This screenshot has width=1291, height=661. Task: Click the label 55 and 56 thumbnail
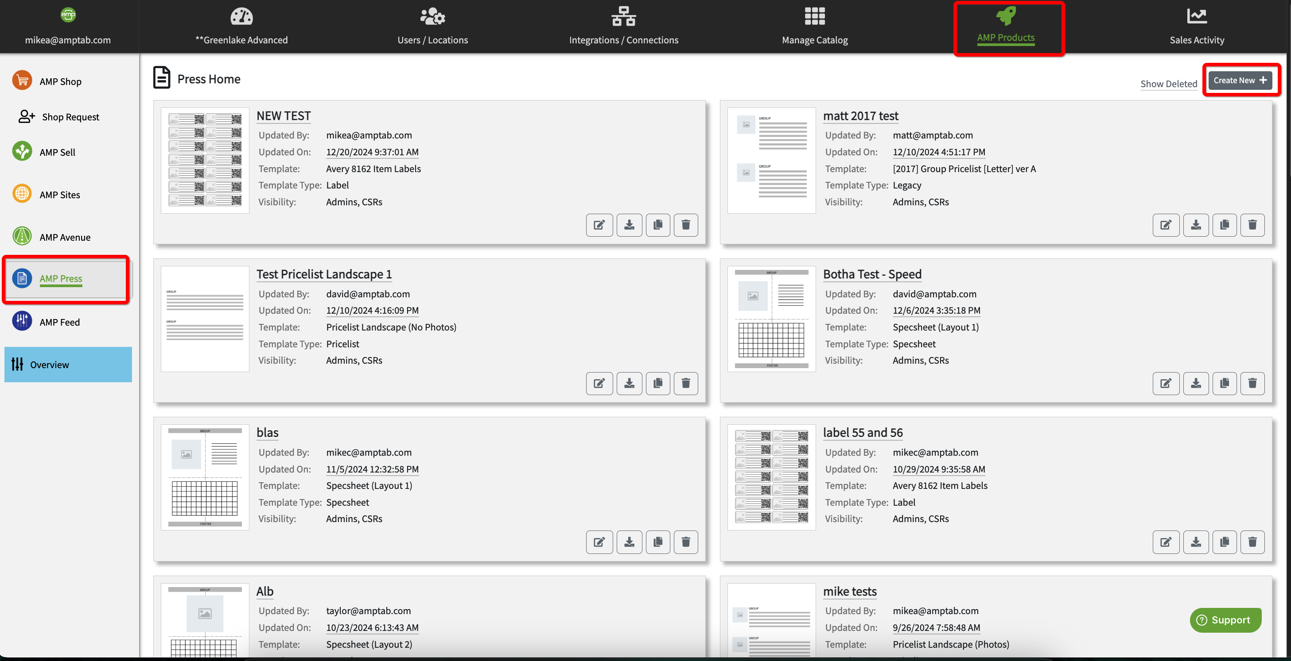click(771, 477)
